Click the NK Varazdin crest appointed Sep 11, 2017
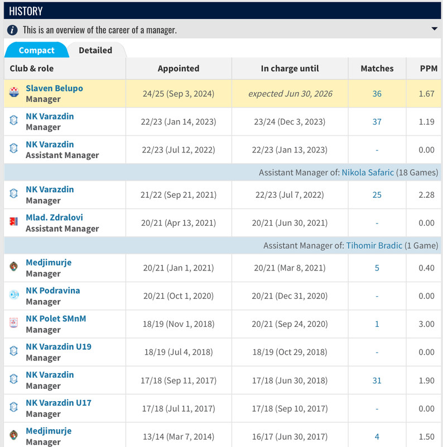 coord(14,379)
